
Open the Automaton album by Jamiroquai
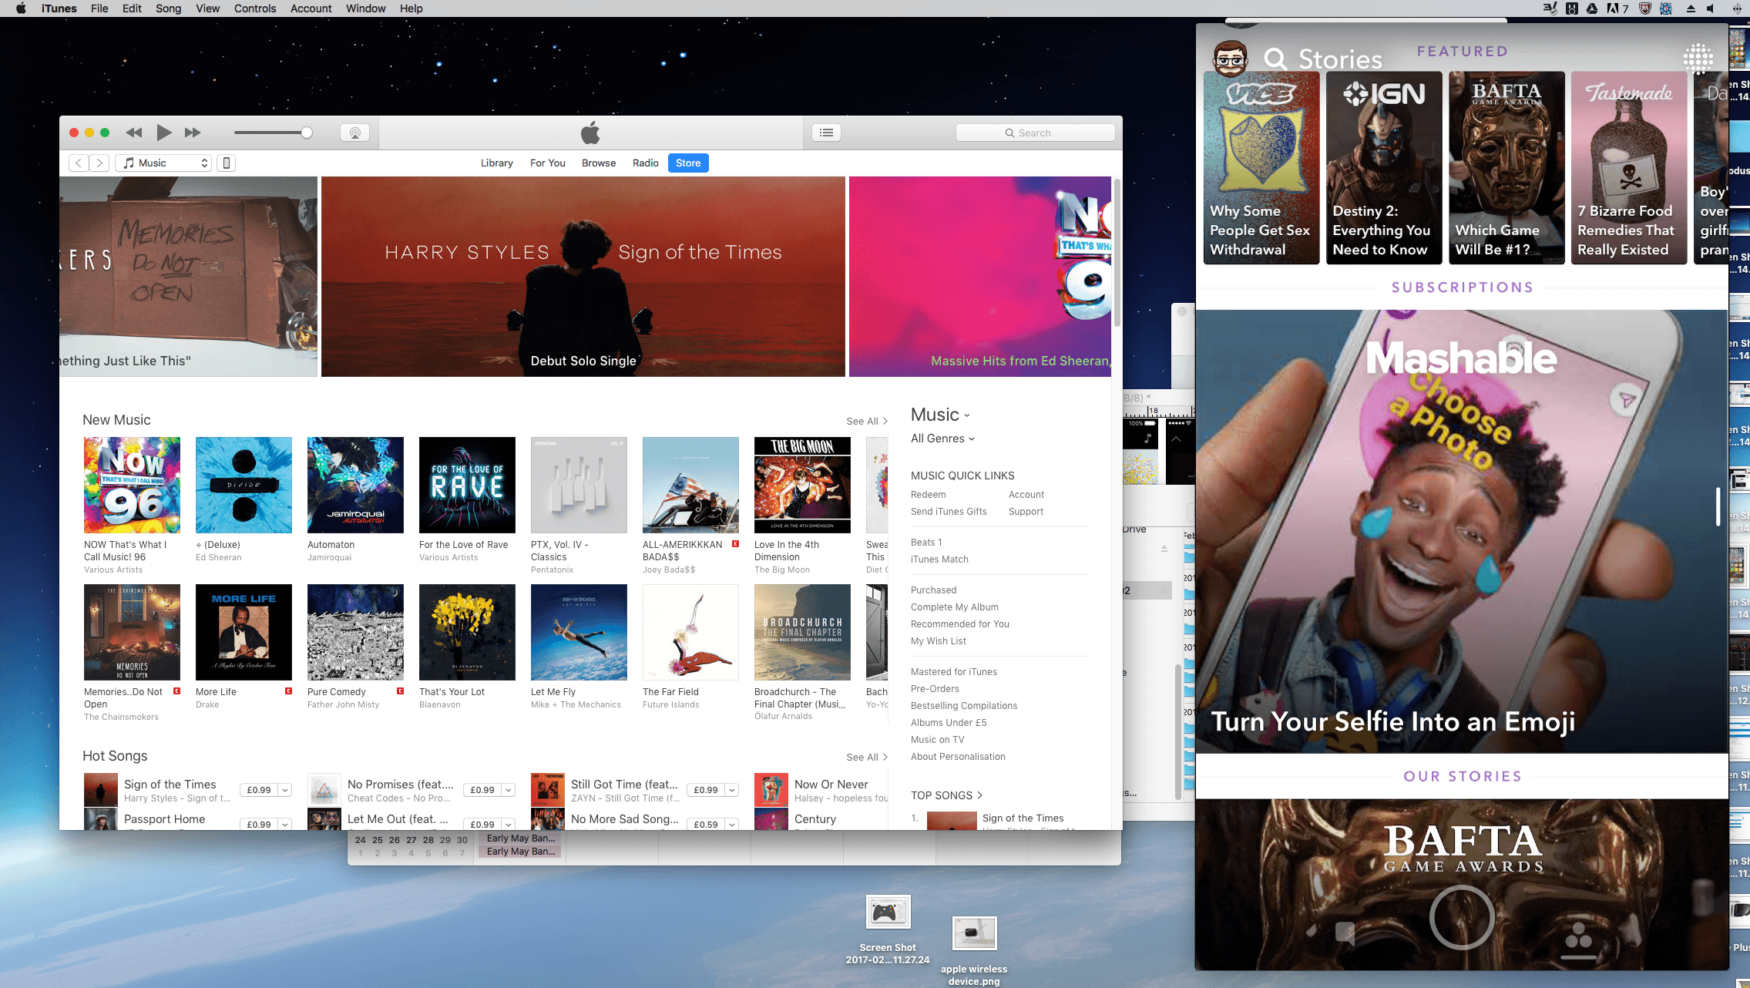coord(355,485)
